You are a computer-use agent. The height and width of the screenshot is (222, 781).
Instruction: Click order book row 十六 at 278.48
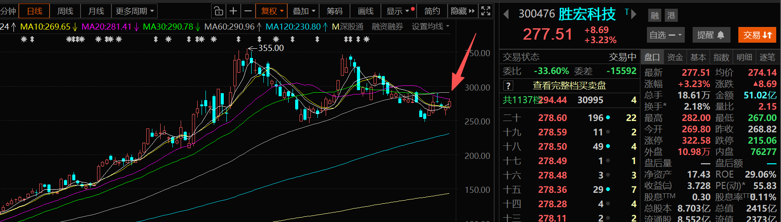pos(569,175)
